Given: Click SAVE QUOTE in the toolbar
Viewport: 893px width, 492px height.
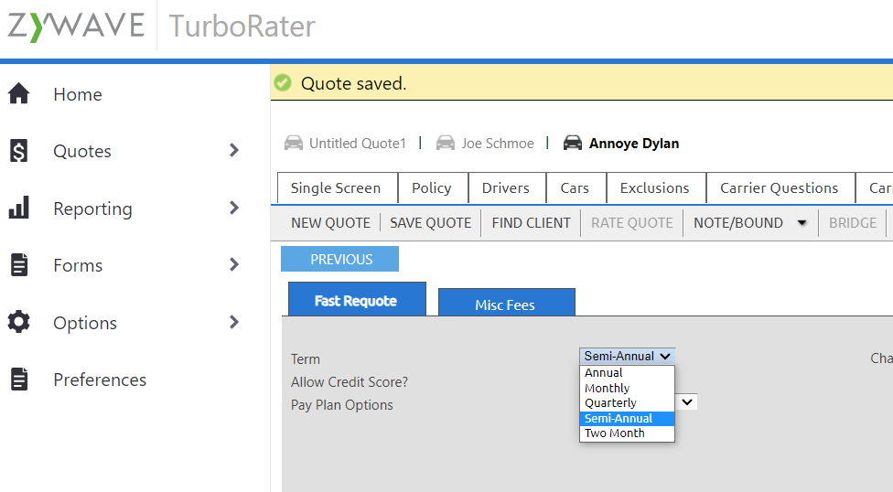Looking at the screenshot, I should click(431, 222).
